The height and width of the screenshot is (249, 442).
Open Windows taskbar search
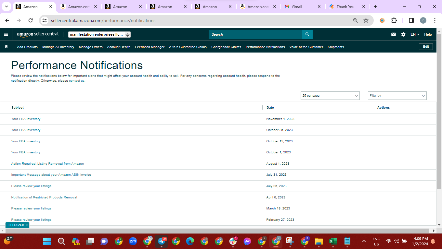tap(61, 241)
